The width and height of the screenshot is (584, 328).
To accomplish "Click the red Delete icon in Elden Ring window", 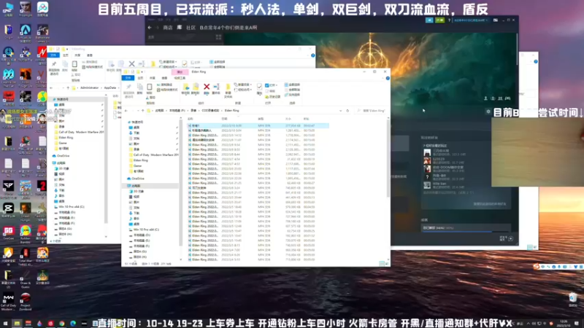I will point(207,87).
